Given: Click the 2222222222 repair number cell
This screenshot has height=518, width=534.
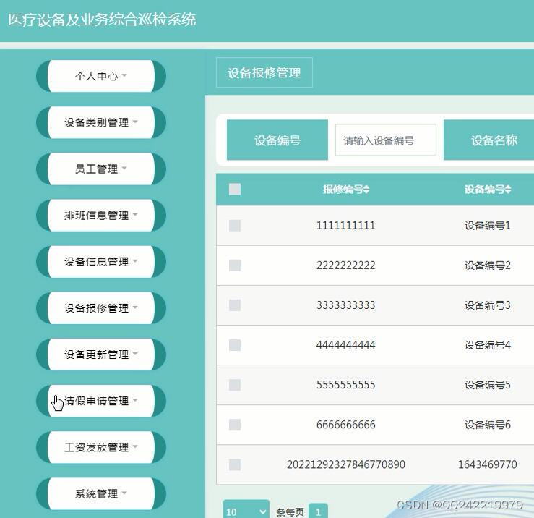Looking at the screenshot, I should pos(345,266).
